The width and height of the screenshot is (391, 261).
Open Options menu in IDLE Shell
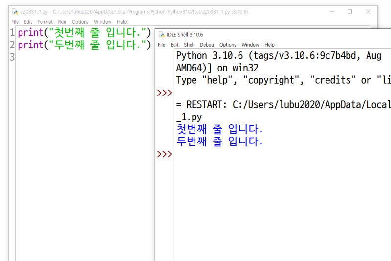pos(228,45)
